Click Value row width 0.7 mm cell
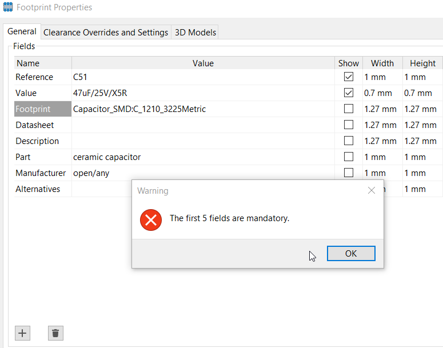This screenshot has height=348, width=443. tap(382, 93)
